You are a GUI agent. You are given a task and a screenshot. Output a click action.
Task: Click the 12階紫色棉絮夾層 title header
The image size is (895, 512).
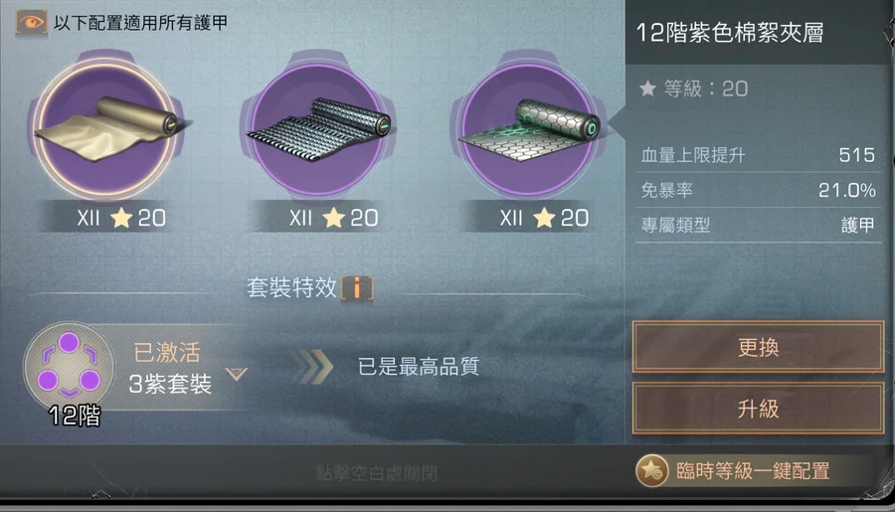coord(730,33)
